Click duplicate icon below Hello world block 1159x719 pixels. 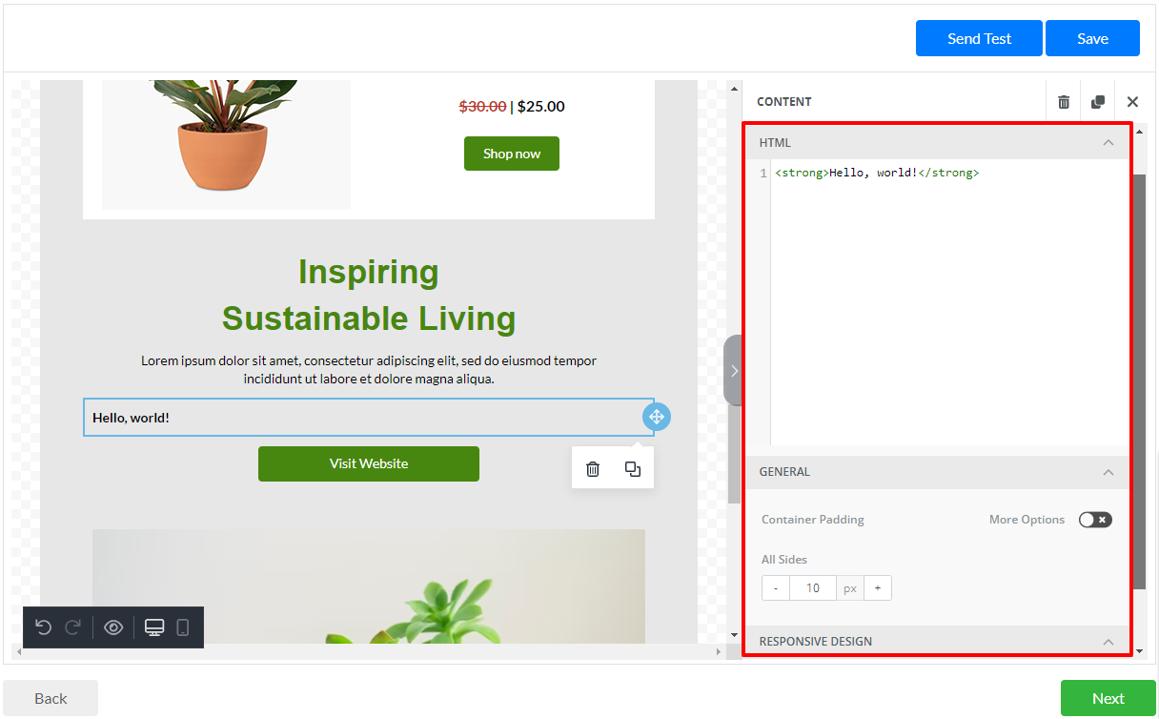pos(633,468)
